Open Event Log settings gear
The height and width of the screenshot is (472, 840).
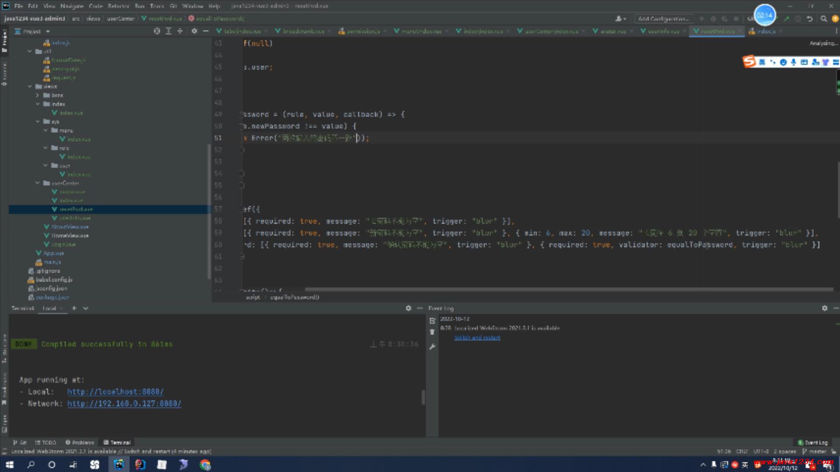tap(824, 308)
